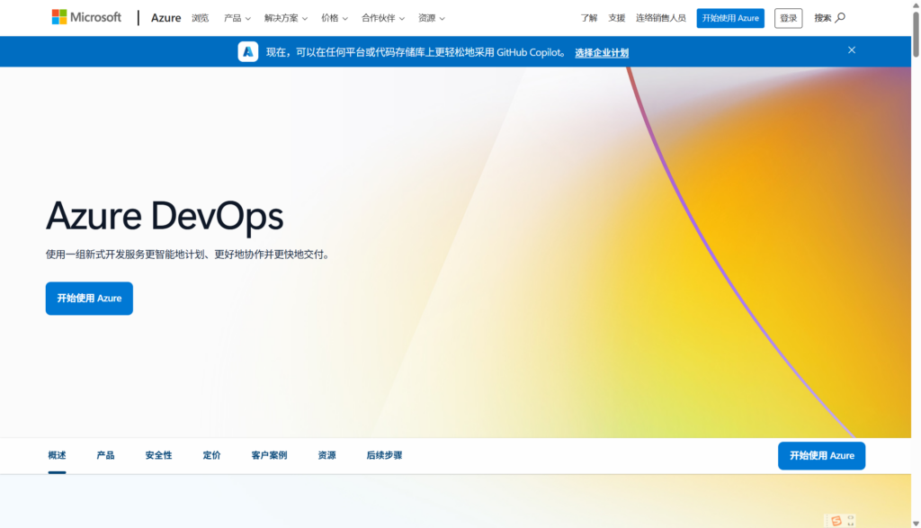This screenshot has height=528, width=921.
Task: Click the Azure icon in the blue banner
Action: pyautogui.click(x=248, y=52)
